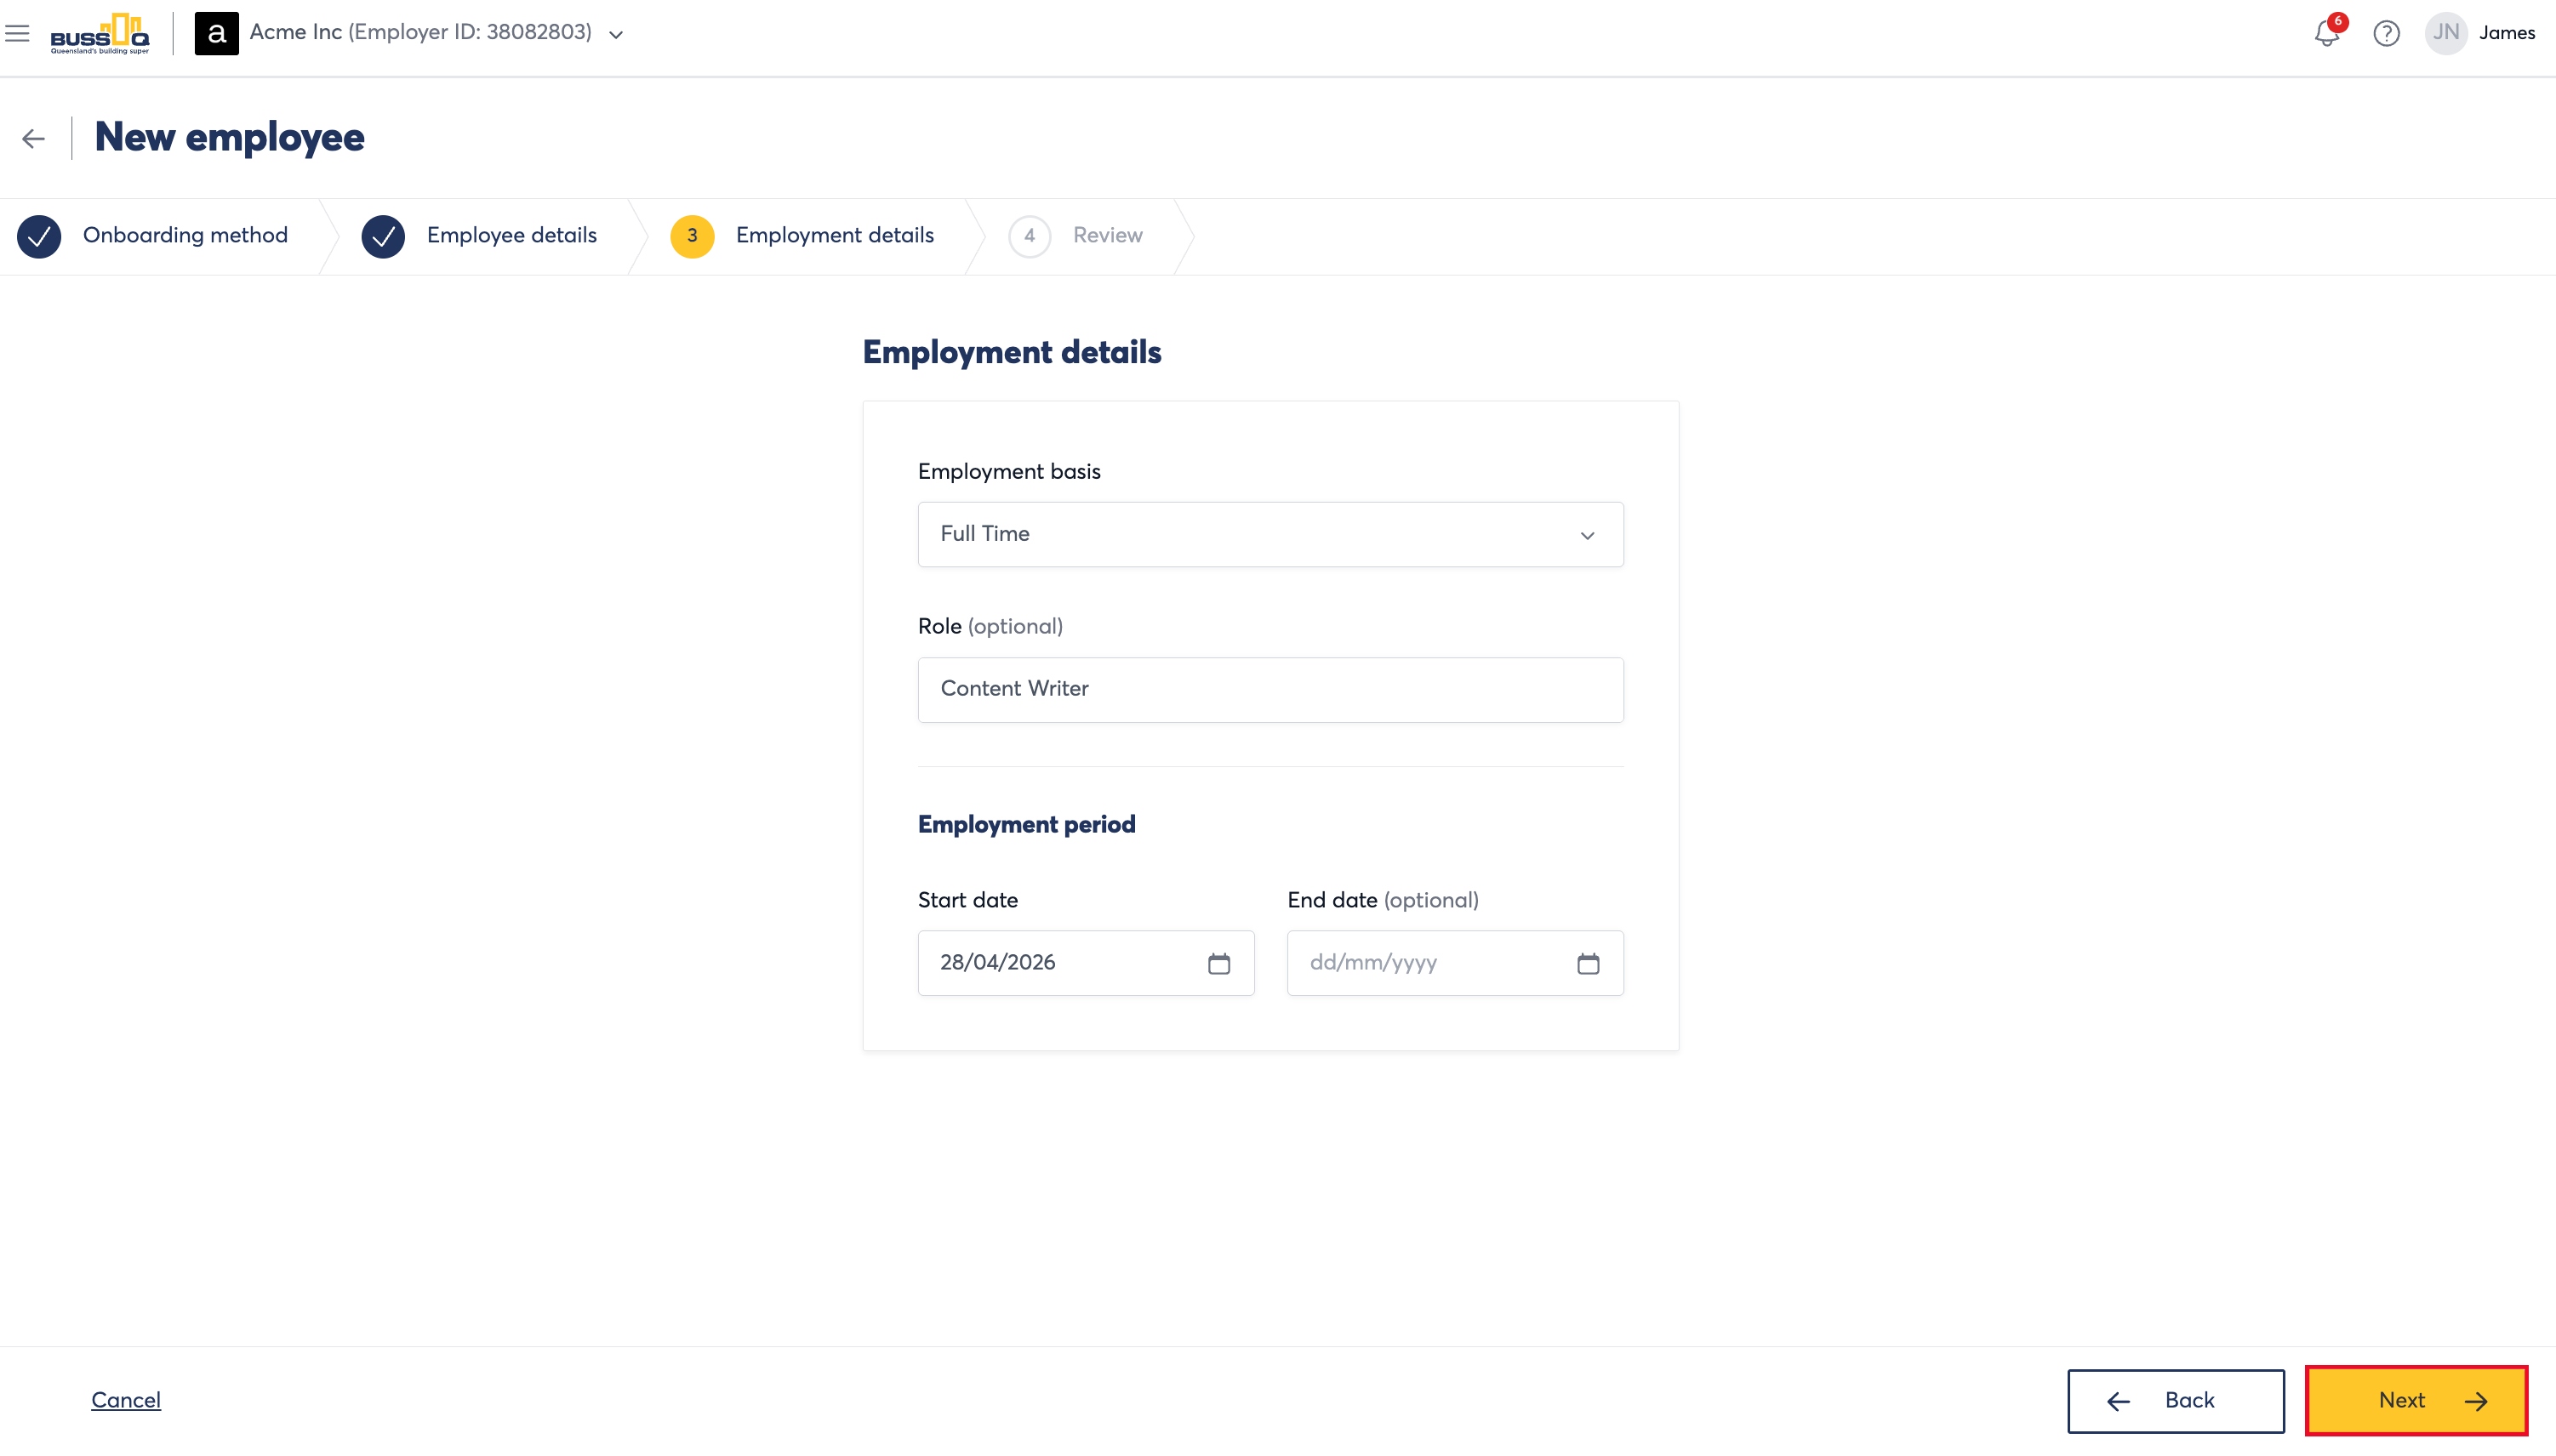The height and width of the screenshot is (1456, 2556).
Task: Click the Start date label
Action: pyautogui.click(x=967, y=900)
